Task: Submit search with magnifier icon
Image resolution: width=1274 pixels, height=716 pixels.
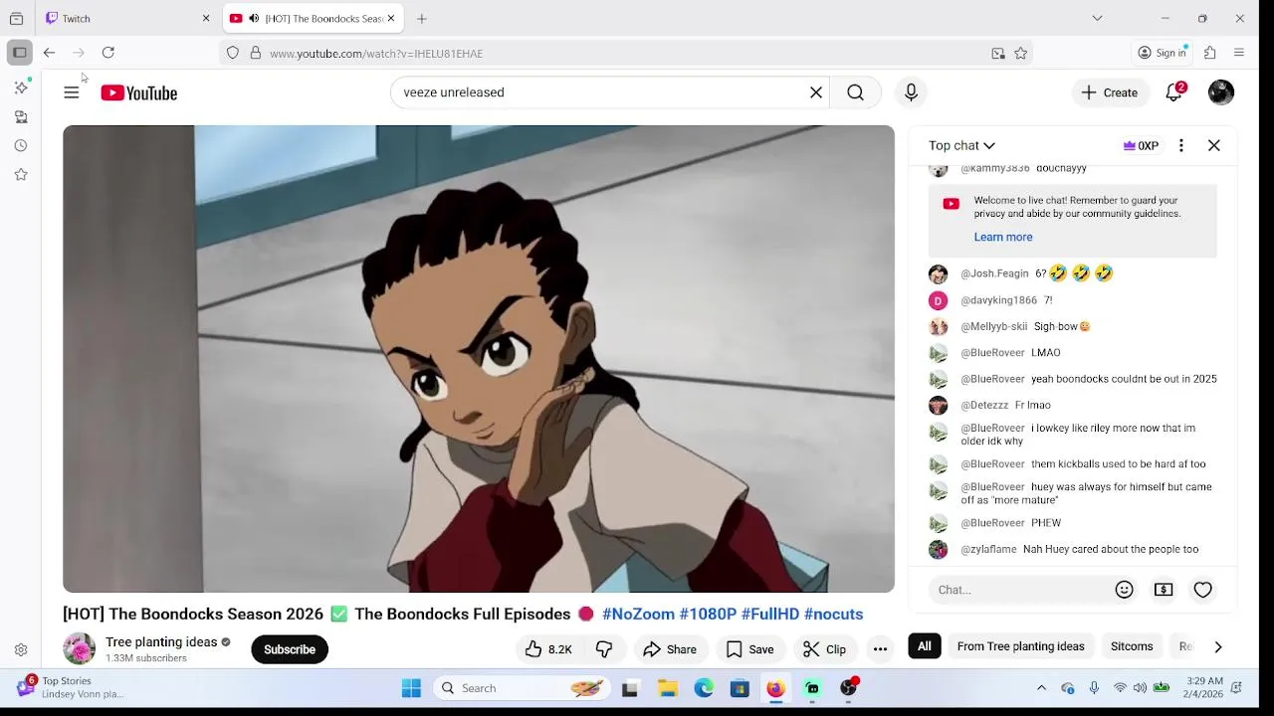Action: click(855, 92)
